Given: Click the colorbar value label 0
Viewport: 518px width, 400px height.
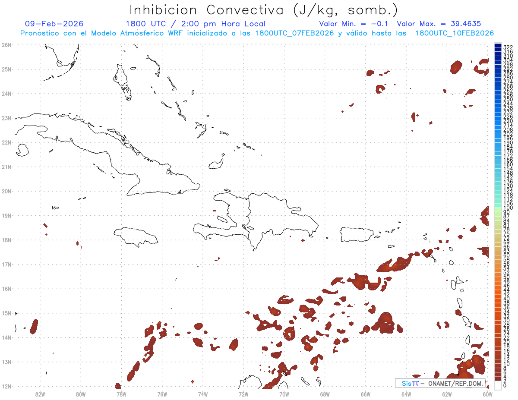Looking at the screenshot, I should click(505, 385).
